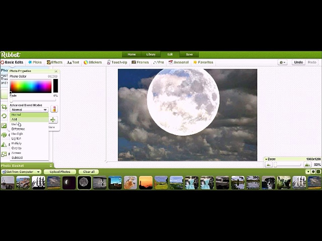This screenshot has width=322, height=241.
Task: Open the settings gear dropdown
Action: (x=282, y=62)
